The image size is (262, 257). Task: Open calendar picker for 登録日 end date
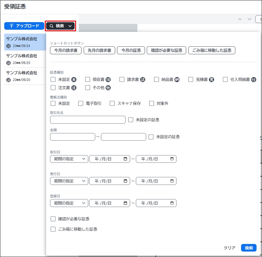tap(172, 203)
